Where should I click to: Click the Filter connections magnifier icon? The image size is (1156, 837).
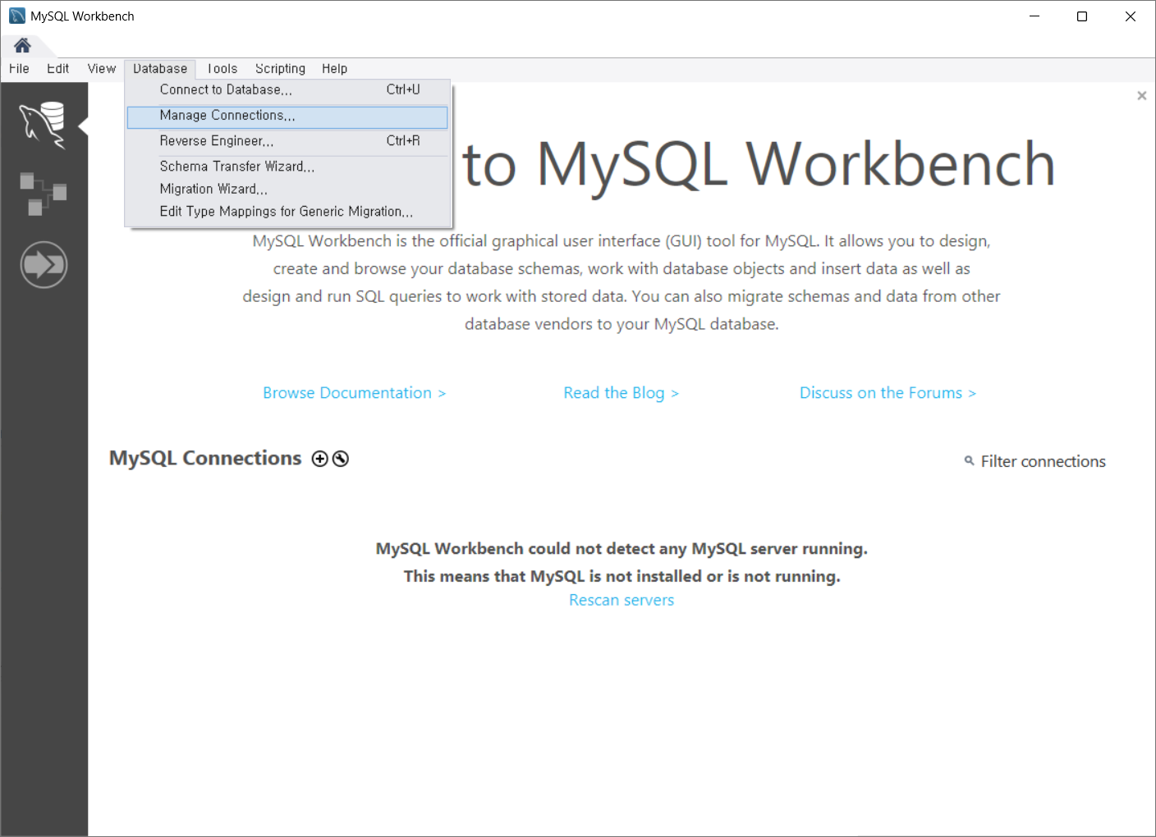(x=969, y=461)
